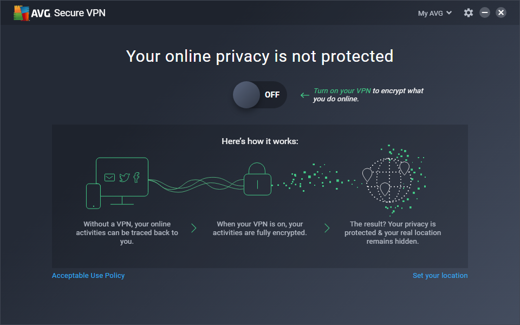The image size is (520, 325).
Task: Click the green Turn on your VPN text
Action: click(x=342, y=90)
